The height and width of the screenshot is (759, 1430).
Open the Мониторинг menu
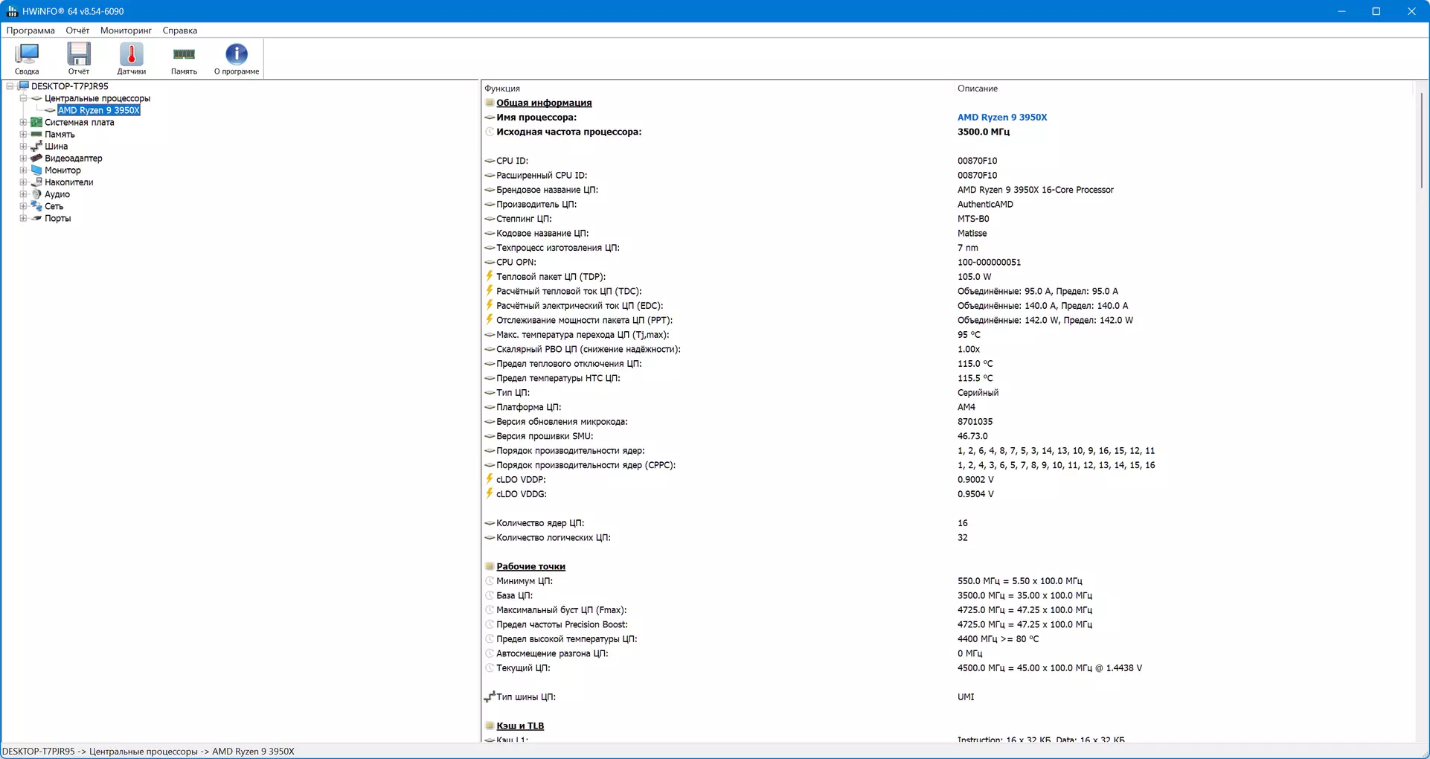126,31
